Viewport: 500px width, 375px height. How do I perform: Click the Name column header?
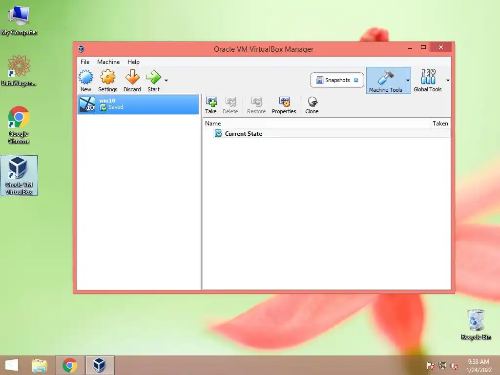(213, 124)
